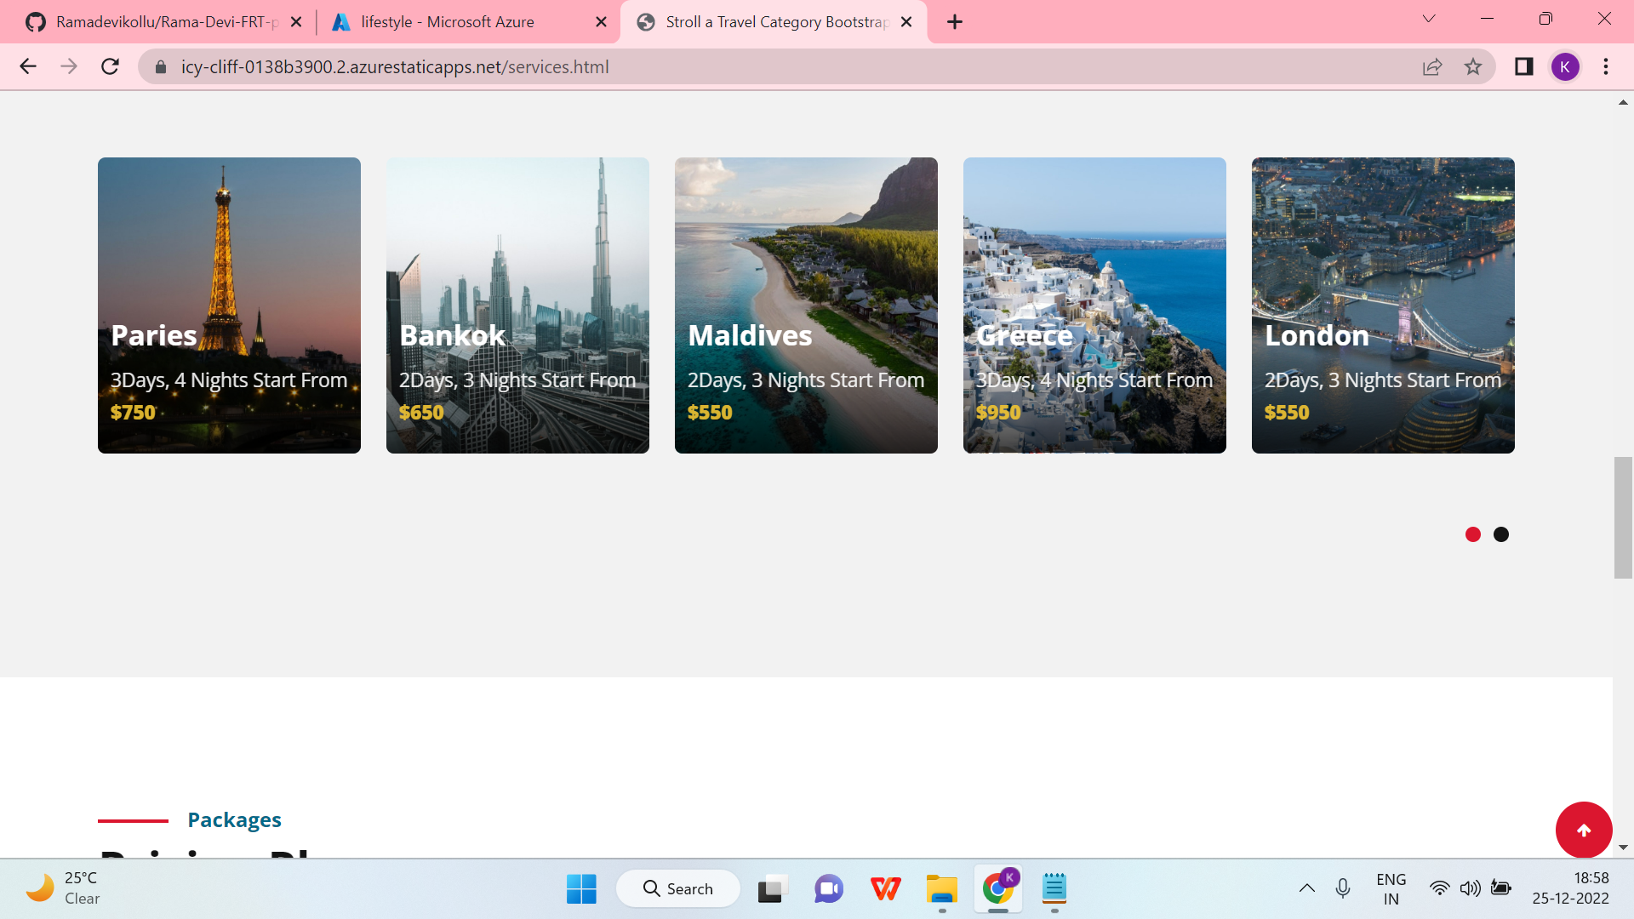1634x919 pixels.
Task: Click scrollbar down arrow
Action: 1623,848
